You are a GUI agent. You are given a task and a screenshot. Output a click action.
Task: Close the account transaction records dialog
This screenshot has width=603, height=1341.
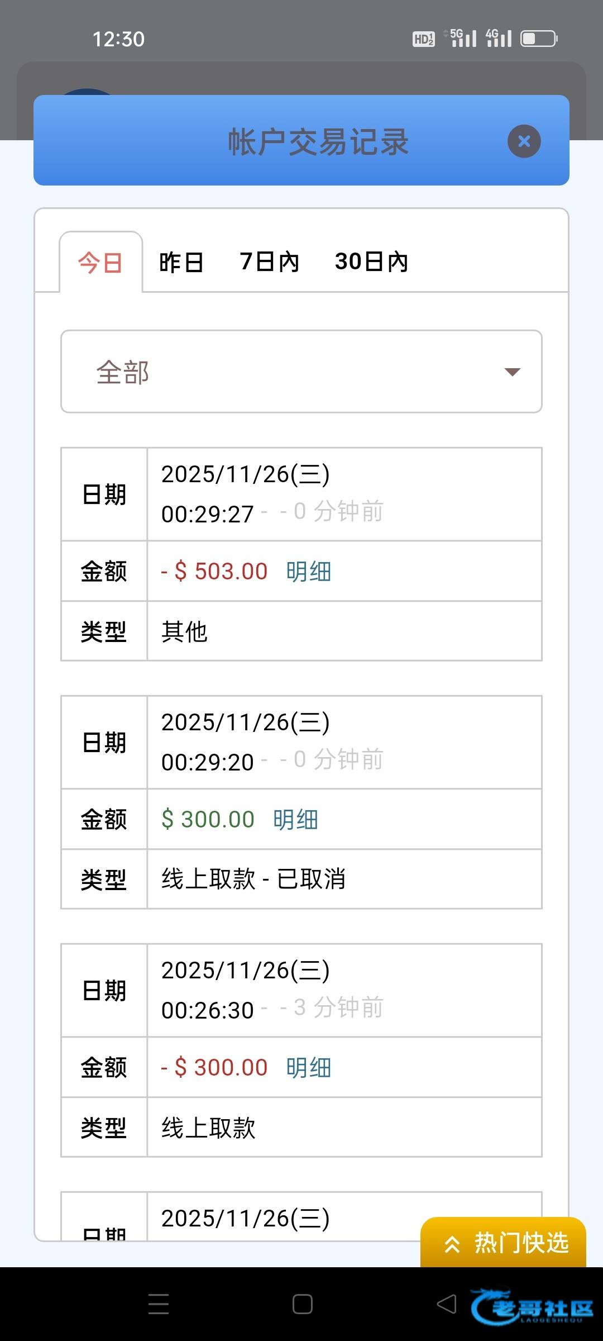pos(524,141)
